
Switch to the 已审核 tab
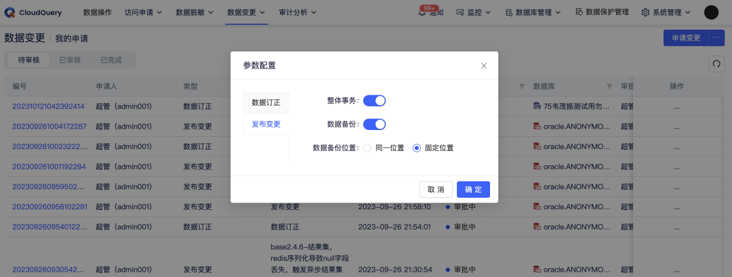tap(70, 60)
